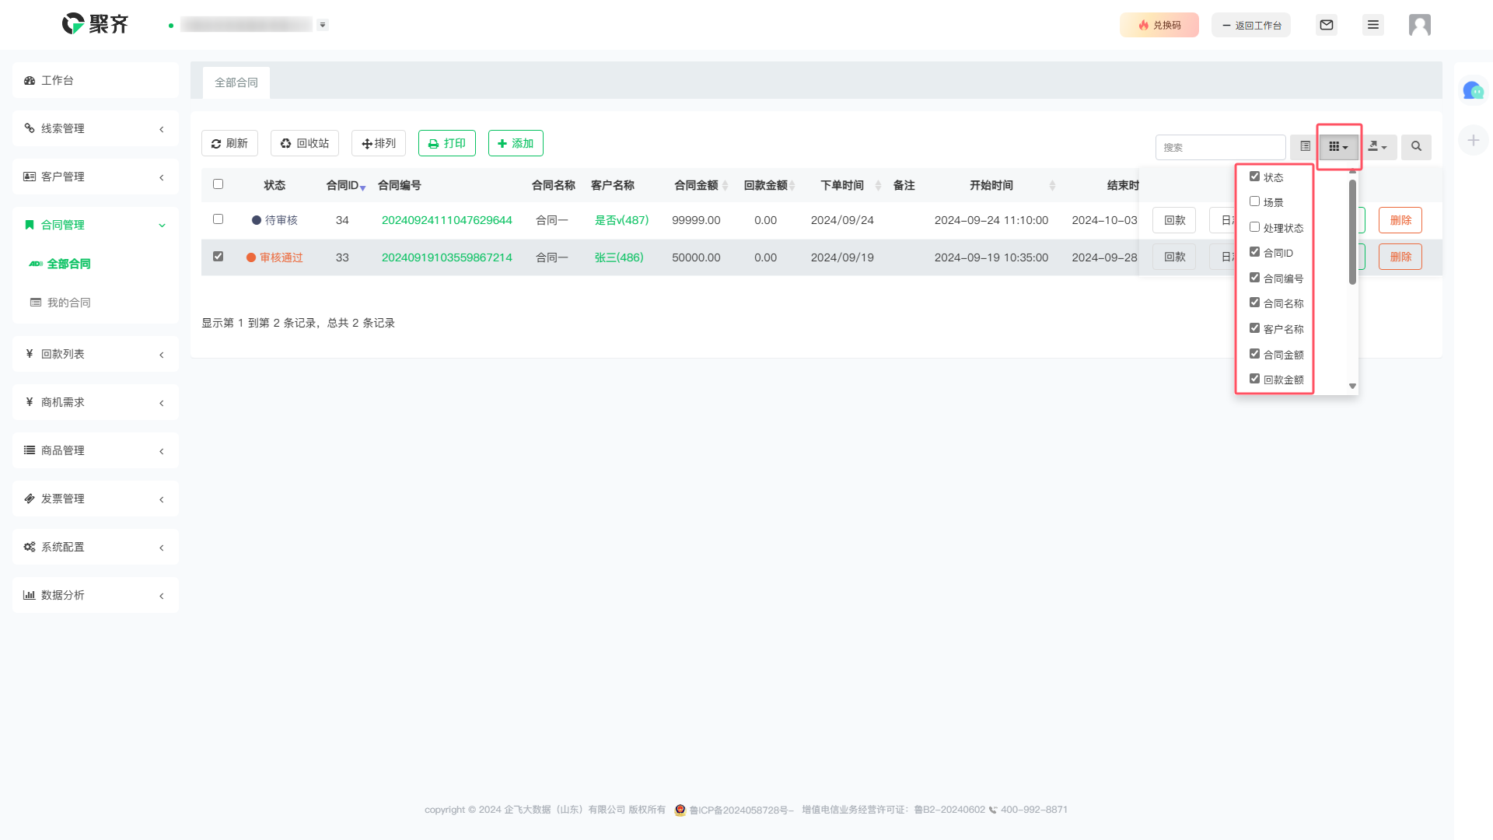Uncheck the row checkbox for contract 33
Viewport: 1493px width, 840px height.
click(218, 257)
